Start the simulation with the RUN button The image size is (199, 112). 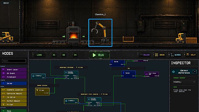point(100,55)
